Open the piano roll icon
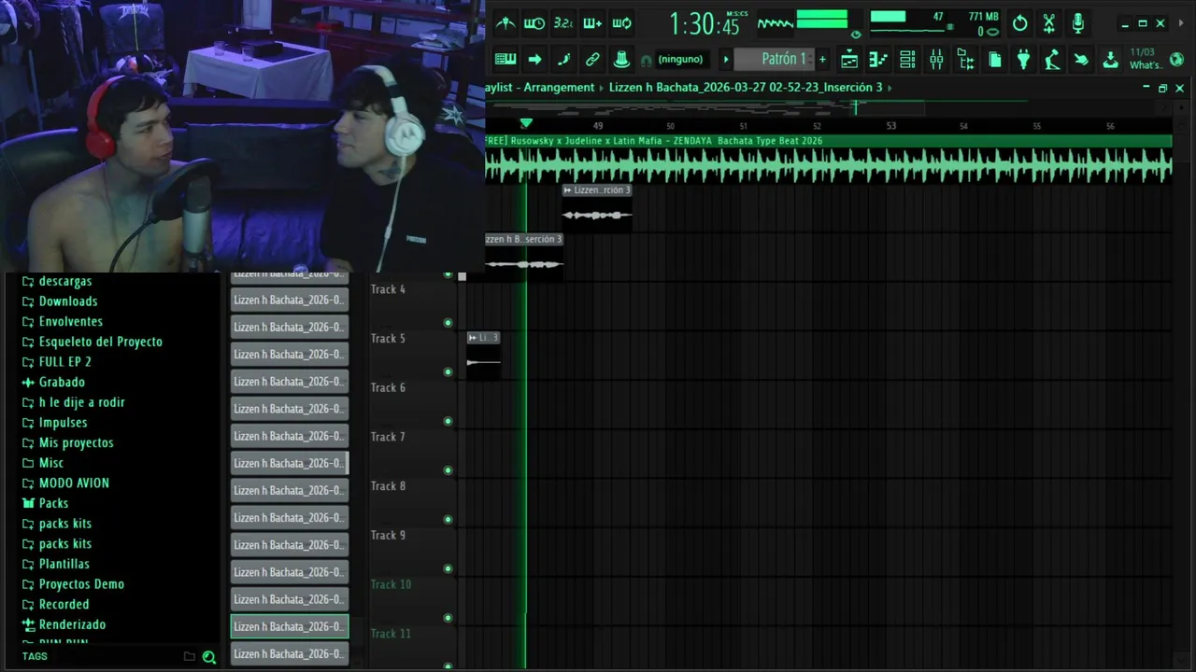 [878, 60]
